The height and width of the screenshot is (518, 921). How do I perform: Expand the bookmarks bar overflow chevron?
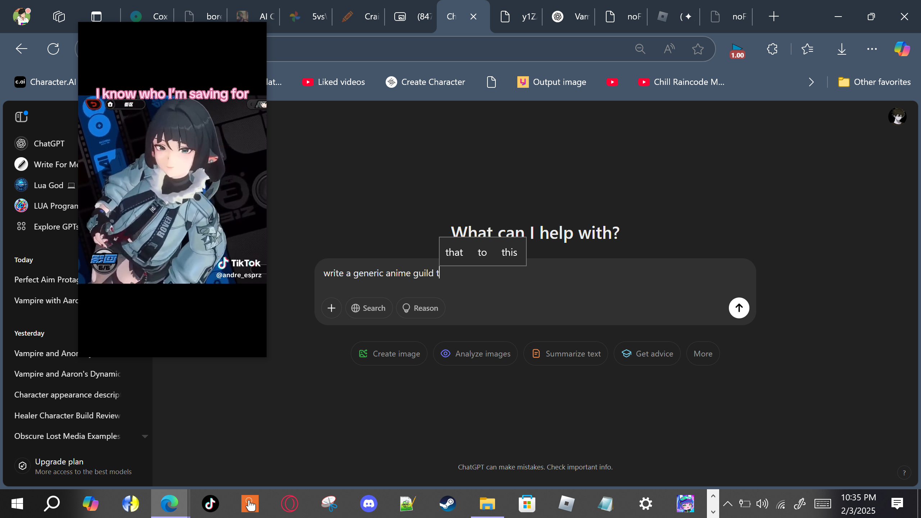click(x=811, y=82)
